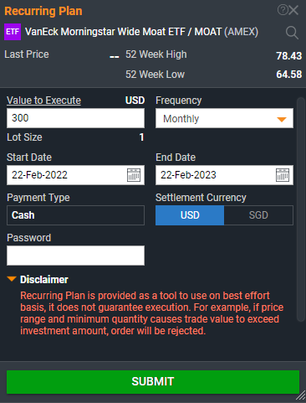Image resolution: width=306 pixels, height=403 pixels.
Task: Click the window resize grip corner
Action: click(x=301, y=395)
